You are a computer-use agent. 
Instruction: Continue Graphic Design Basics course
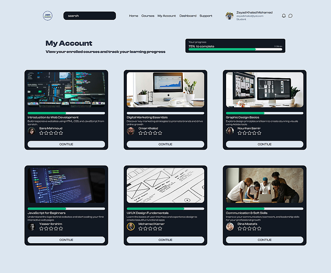(x=264, y=144)
